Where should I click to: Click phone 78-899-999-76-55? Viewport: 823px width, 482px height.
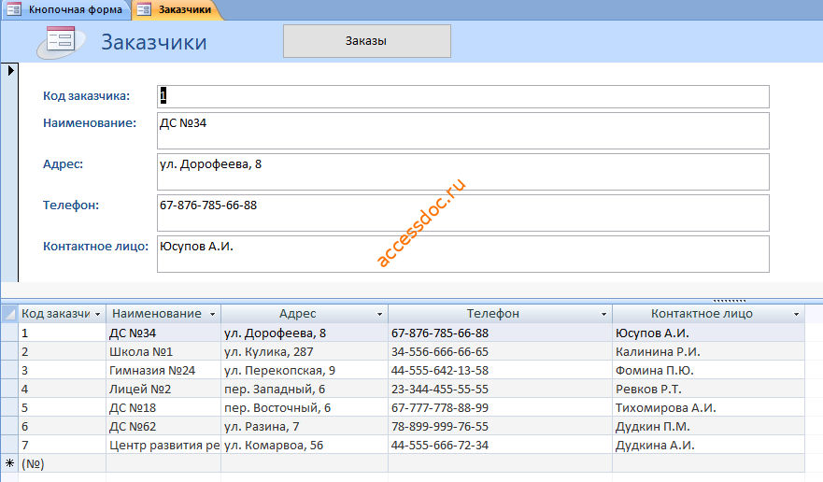pos(500,426)
